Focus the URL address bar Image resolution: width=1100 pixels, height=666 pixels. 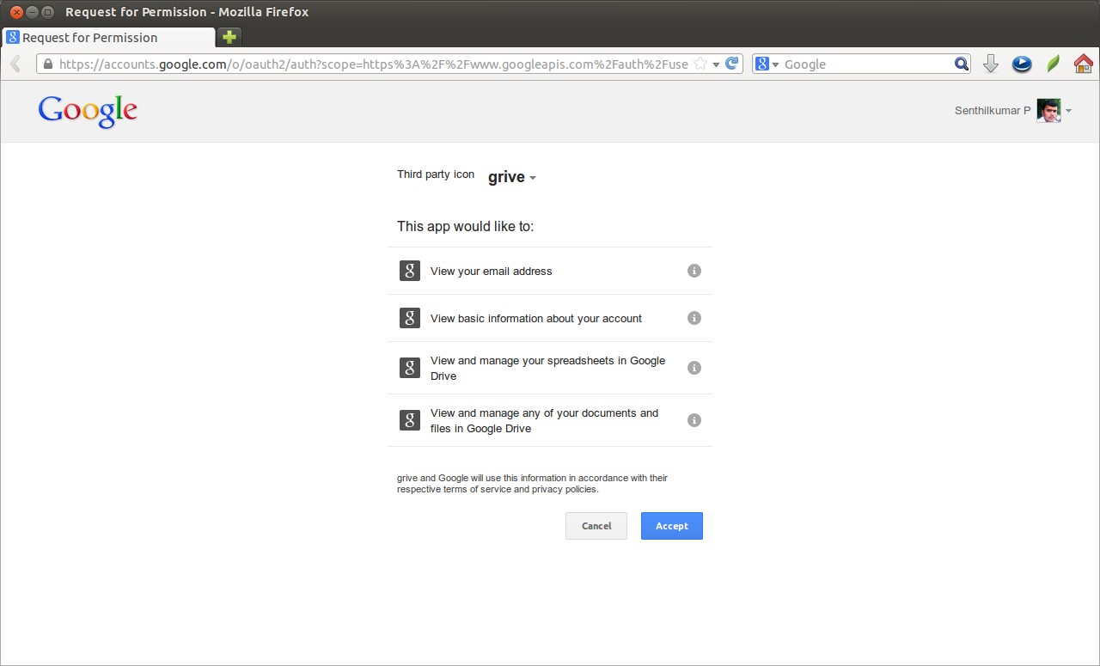(x=371, y=64)
